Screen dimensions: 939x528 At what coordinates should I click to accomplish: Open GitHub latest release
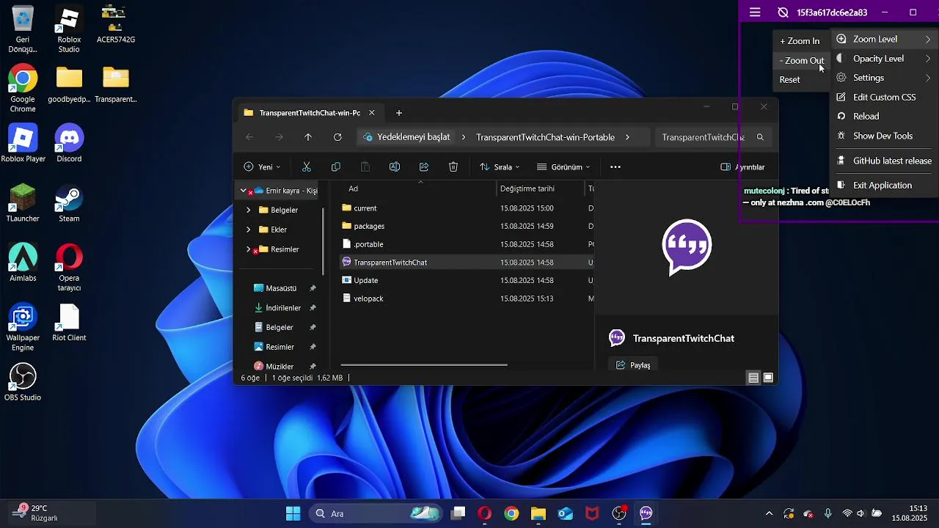[885, 161]
